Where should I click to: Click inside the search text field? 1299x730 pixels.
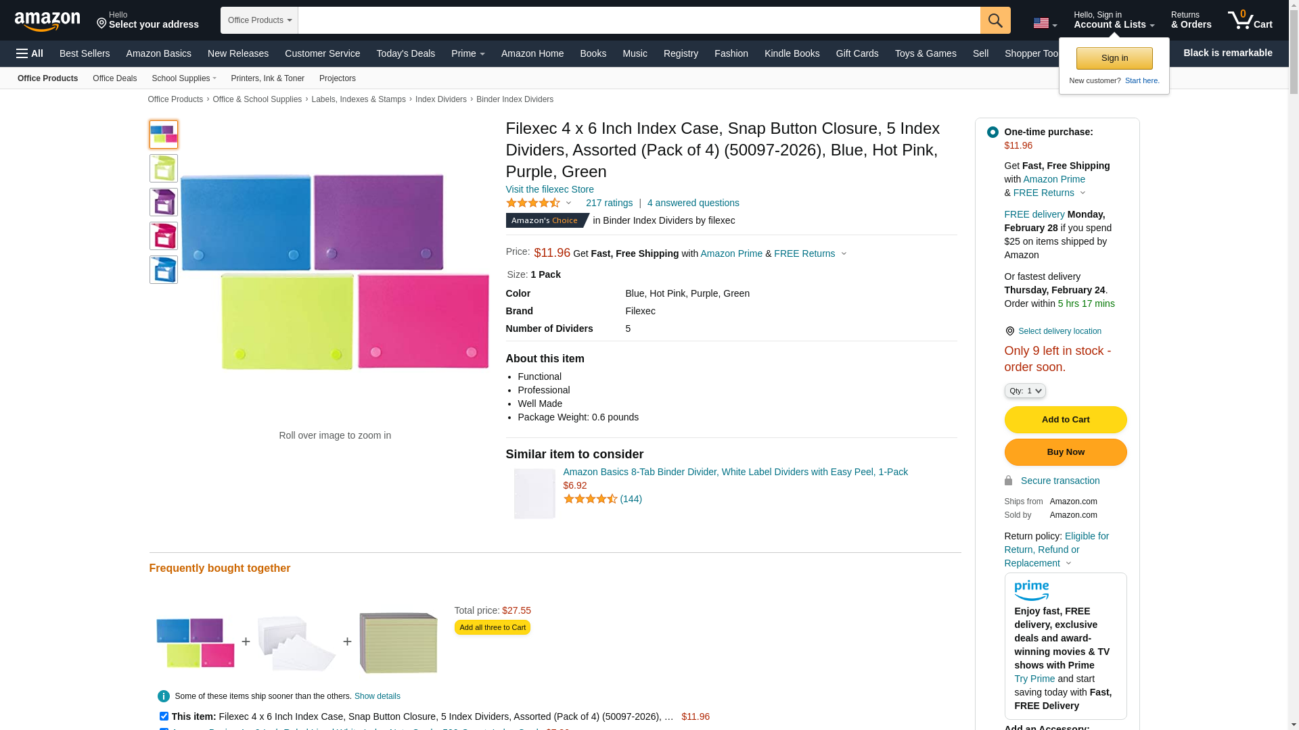[638, 20]
